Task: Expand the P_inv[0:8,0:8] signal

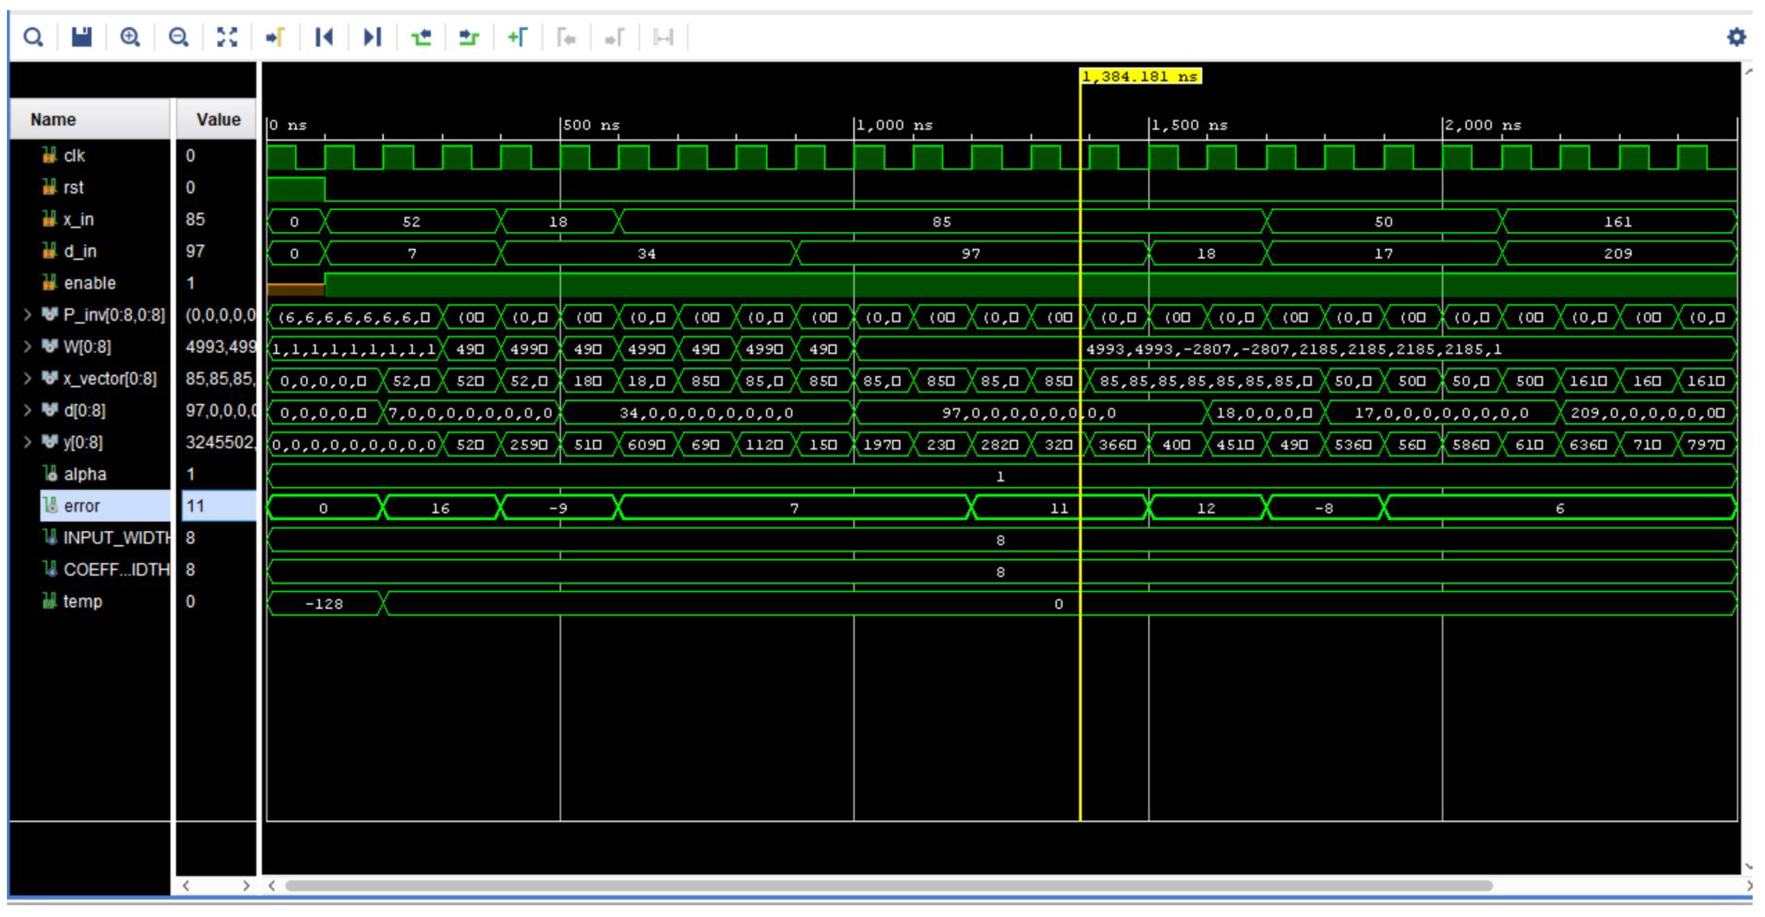Action: [27, 315]
